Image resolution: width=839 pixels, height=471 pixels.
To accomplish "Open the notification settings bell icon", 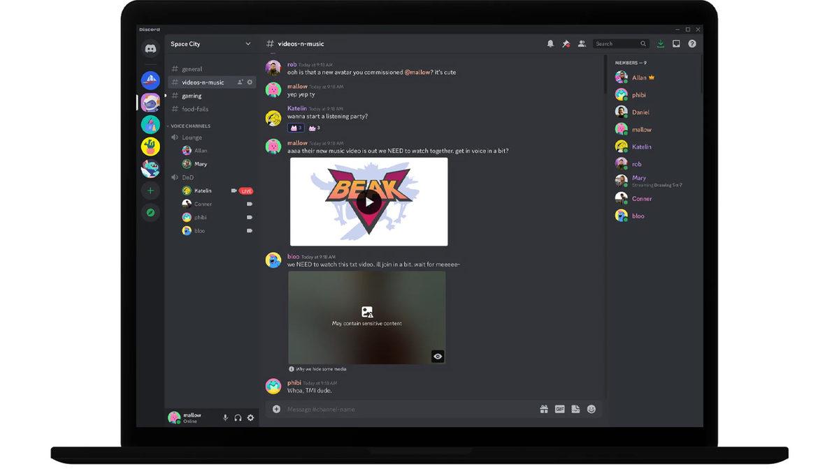I will tap(552, 43).
